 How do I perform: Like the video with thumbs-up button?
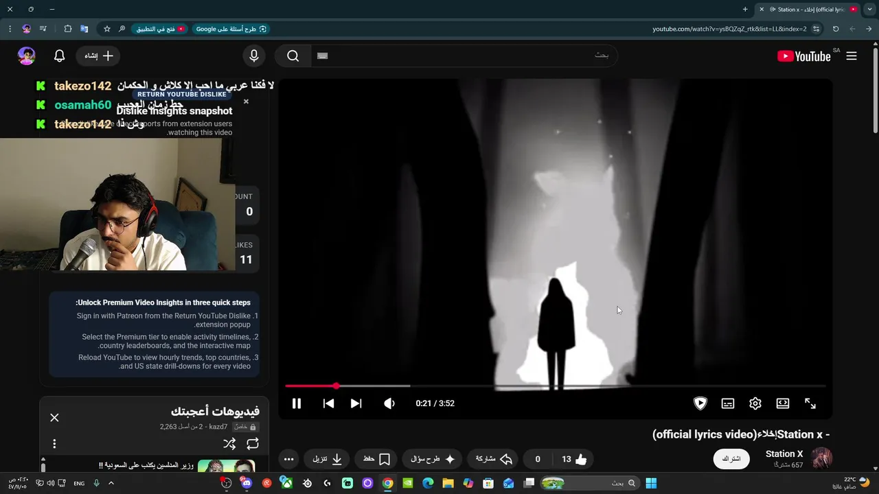click(574, 459)
